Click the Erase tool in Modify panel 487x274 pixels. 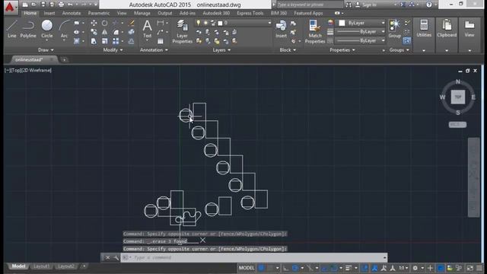pos(132,23)
